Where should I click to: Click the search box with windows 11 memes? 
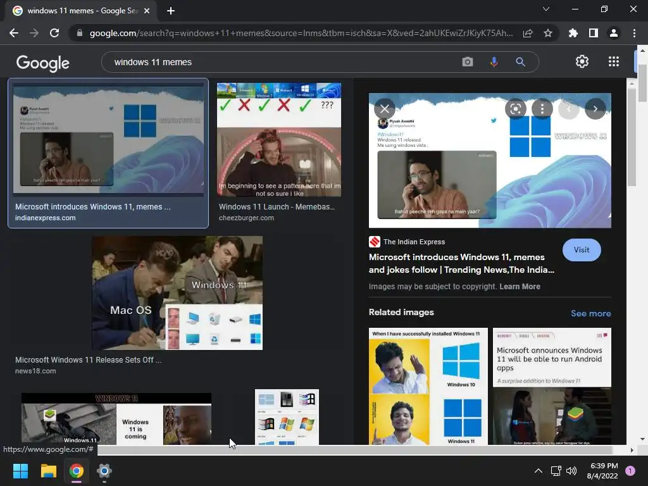[281, 62]
